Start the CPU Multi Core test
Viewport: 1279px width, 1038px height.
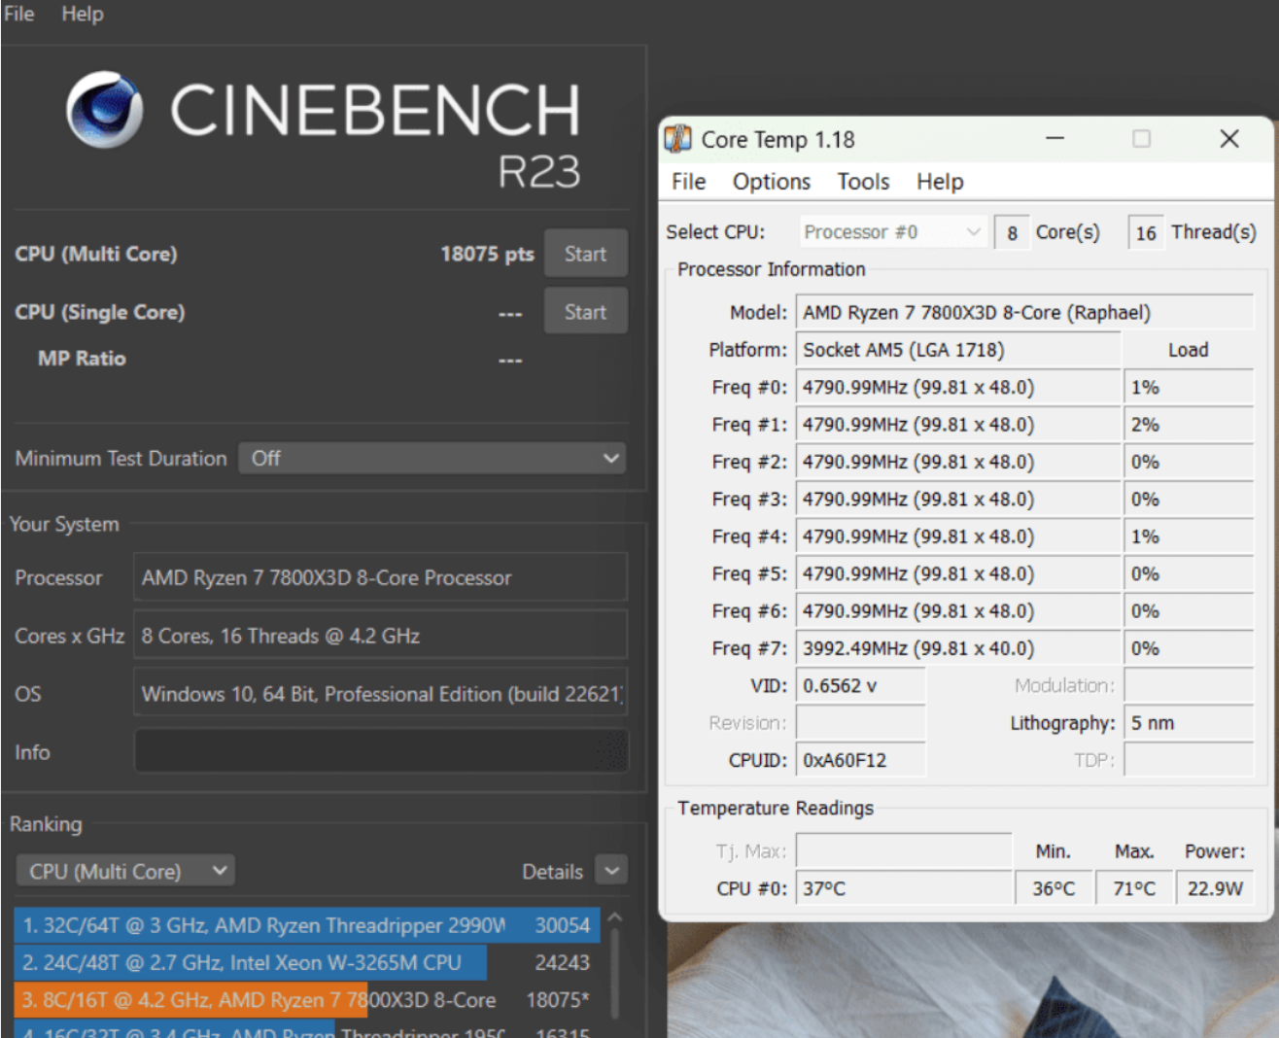(x=585, y=254)
